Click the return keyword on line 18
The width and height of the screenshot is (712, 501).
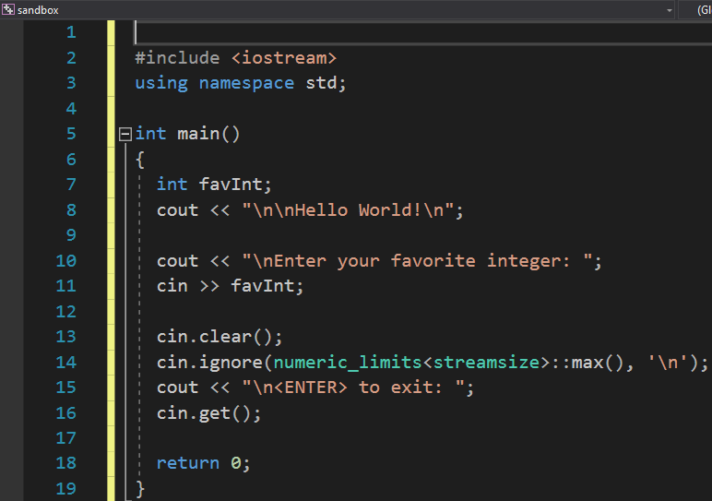click(187, 463)
